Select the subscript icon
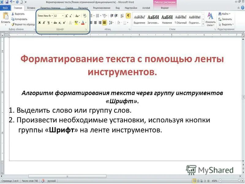This screenshot has height=184, width=245. point(60,22)
